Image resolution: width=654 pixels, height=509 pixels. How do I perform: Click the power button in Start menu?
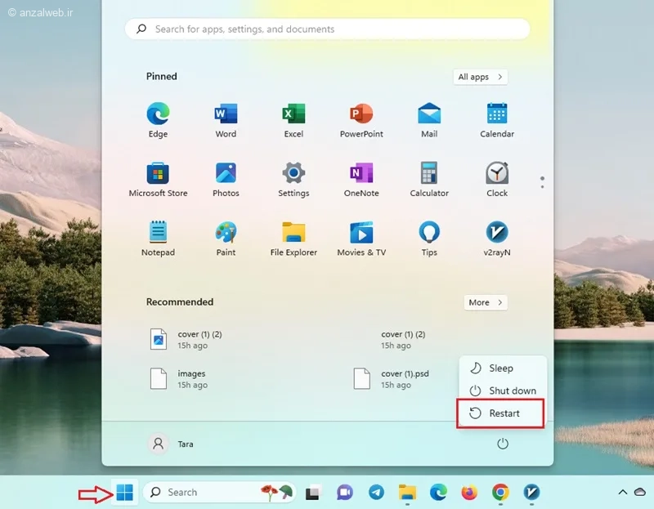pyautogui.click(x=503, y=444)
